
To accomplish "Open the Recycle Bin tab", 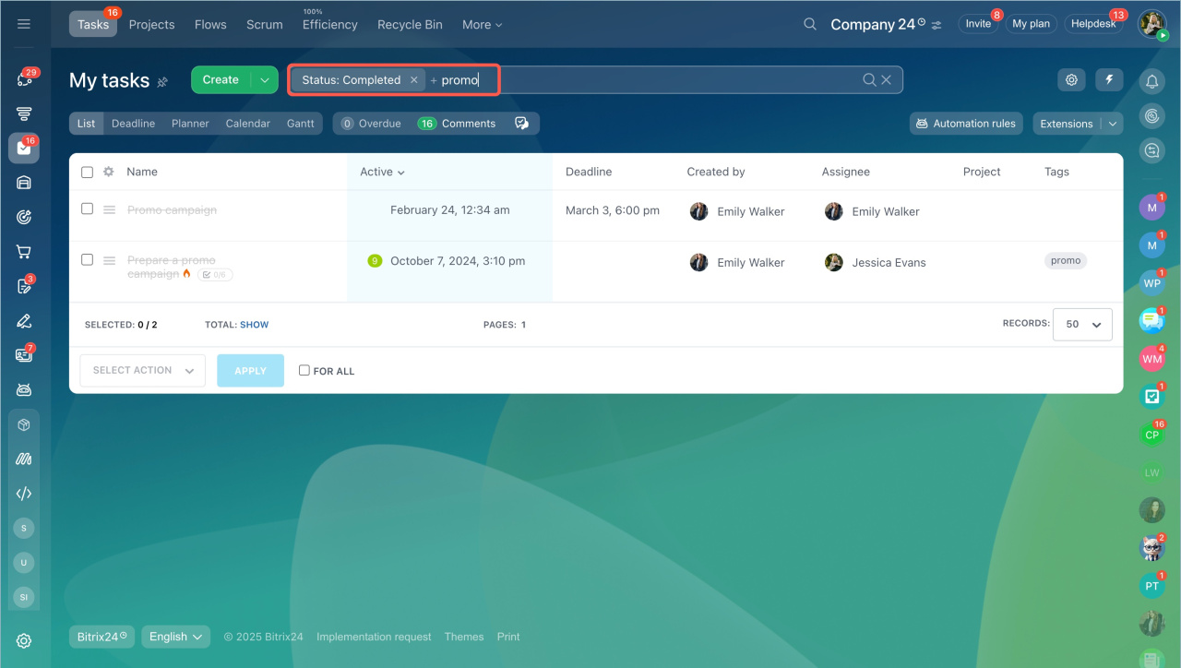I will click(410, 25).
